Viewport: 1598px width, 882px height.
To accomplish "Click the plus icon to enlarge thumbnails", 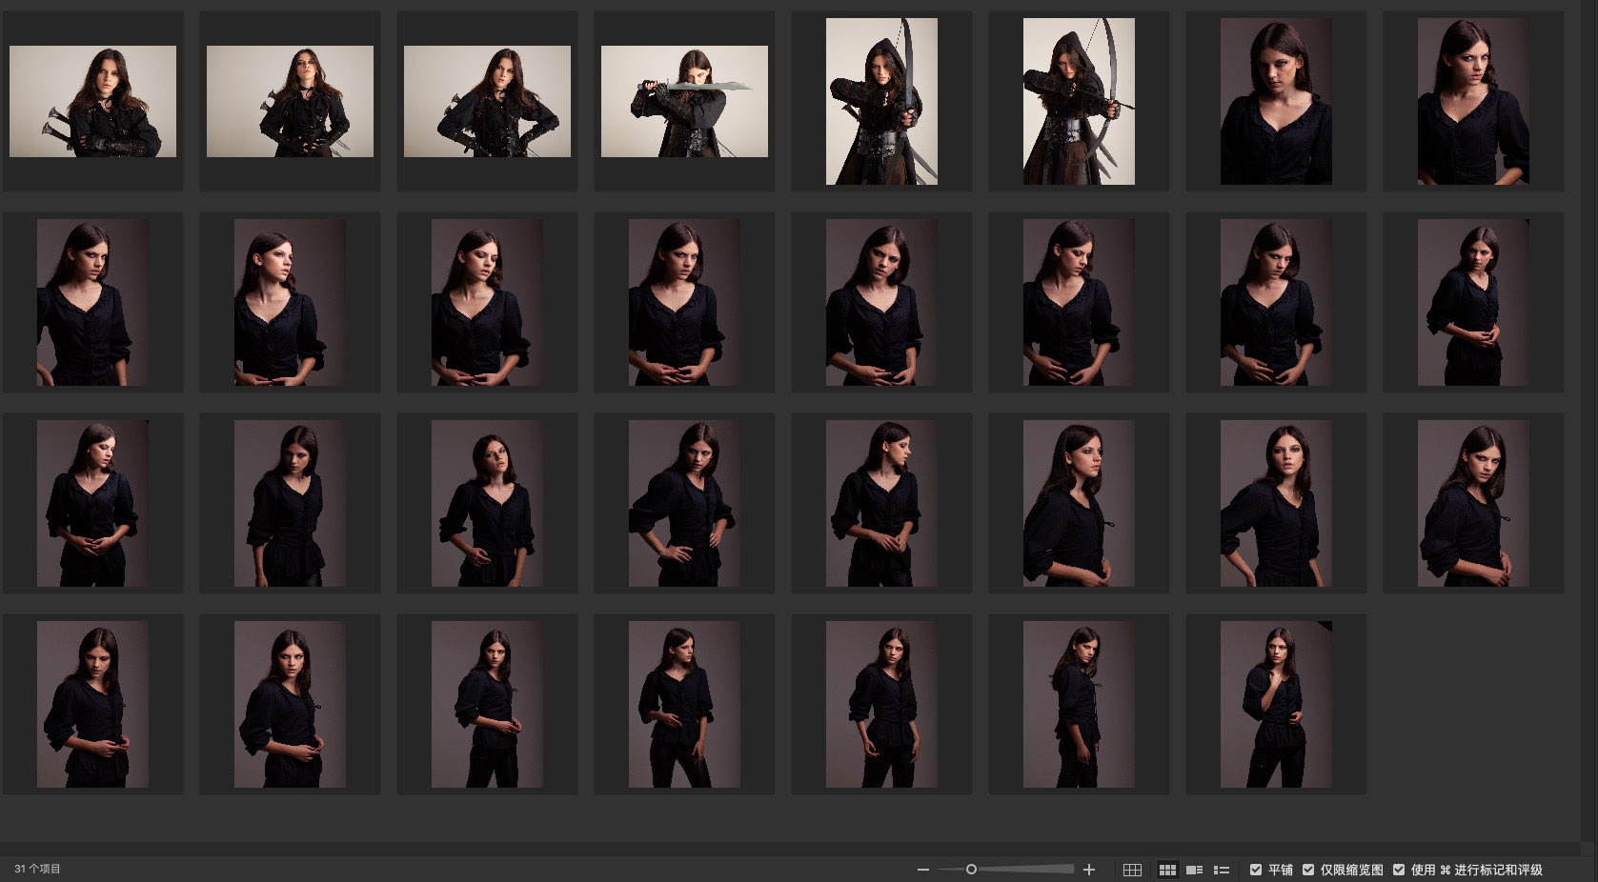I will (x=1089, y=870).
